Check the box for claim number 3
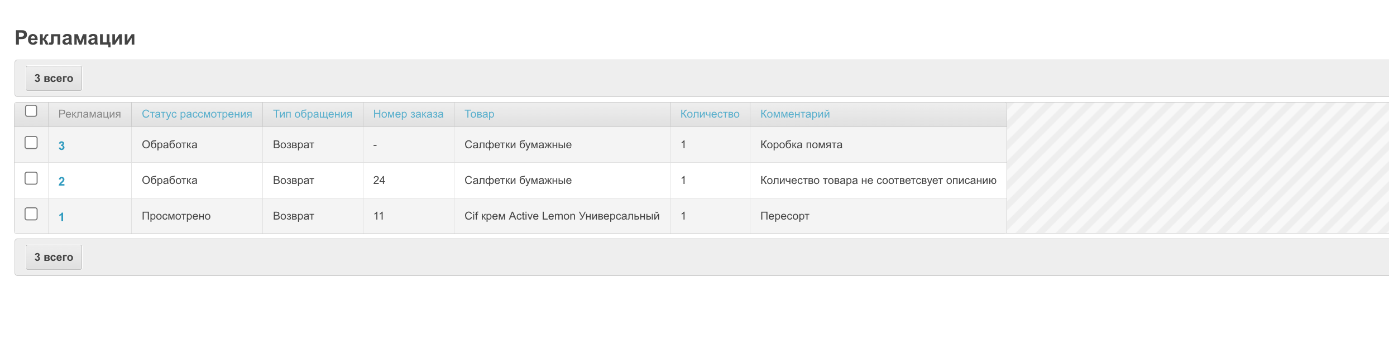The width and height of the screenshot is (1389, 350). tap(31, 143)
